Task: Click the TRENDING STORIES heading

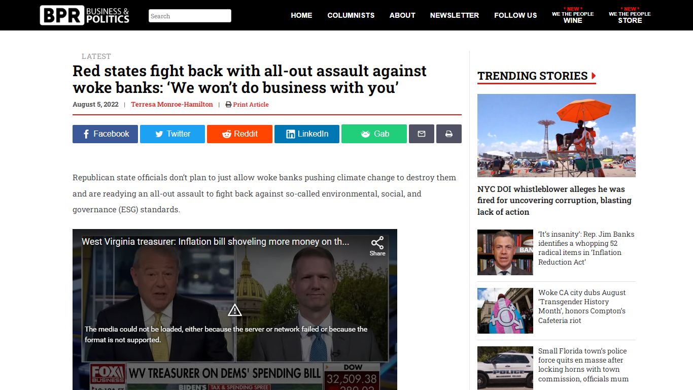Action: [537, 76]
